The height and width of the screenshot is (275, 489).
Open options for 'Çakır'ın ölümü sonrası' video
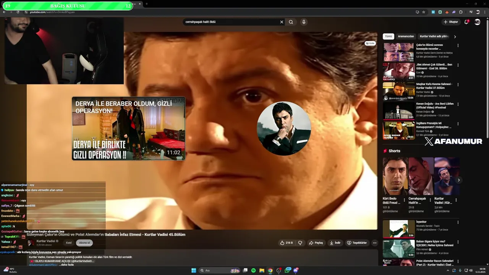pos(458,45)
